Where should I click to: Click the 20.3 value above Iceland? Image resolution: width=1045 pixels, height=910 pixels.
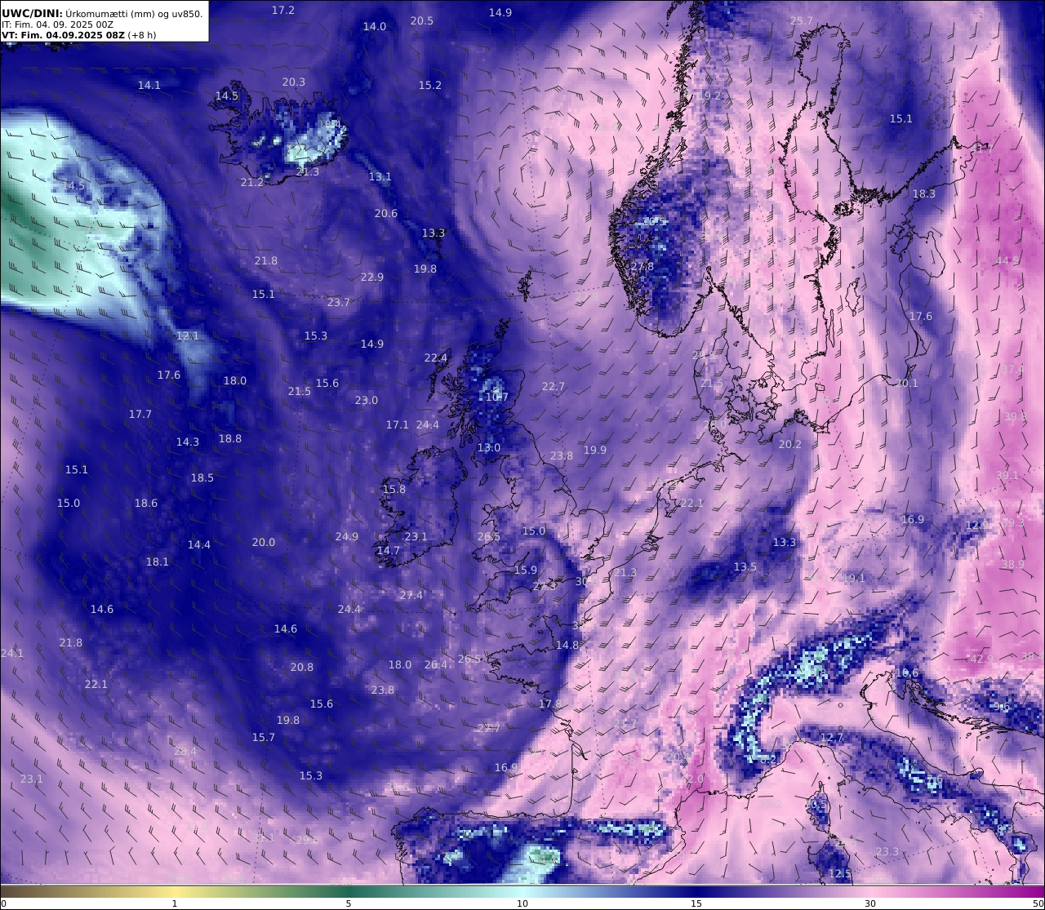tap(294, 82)
